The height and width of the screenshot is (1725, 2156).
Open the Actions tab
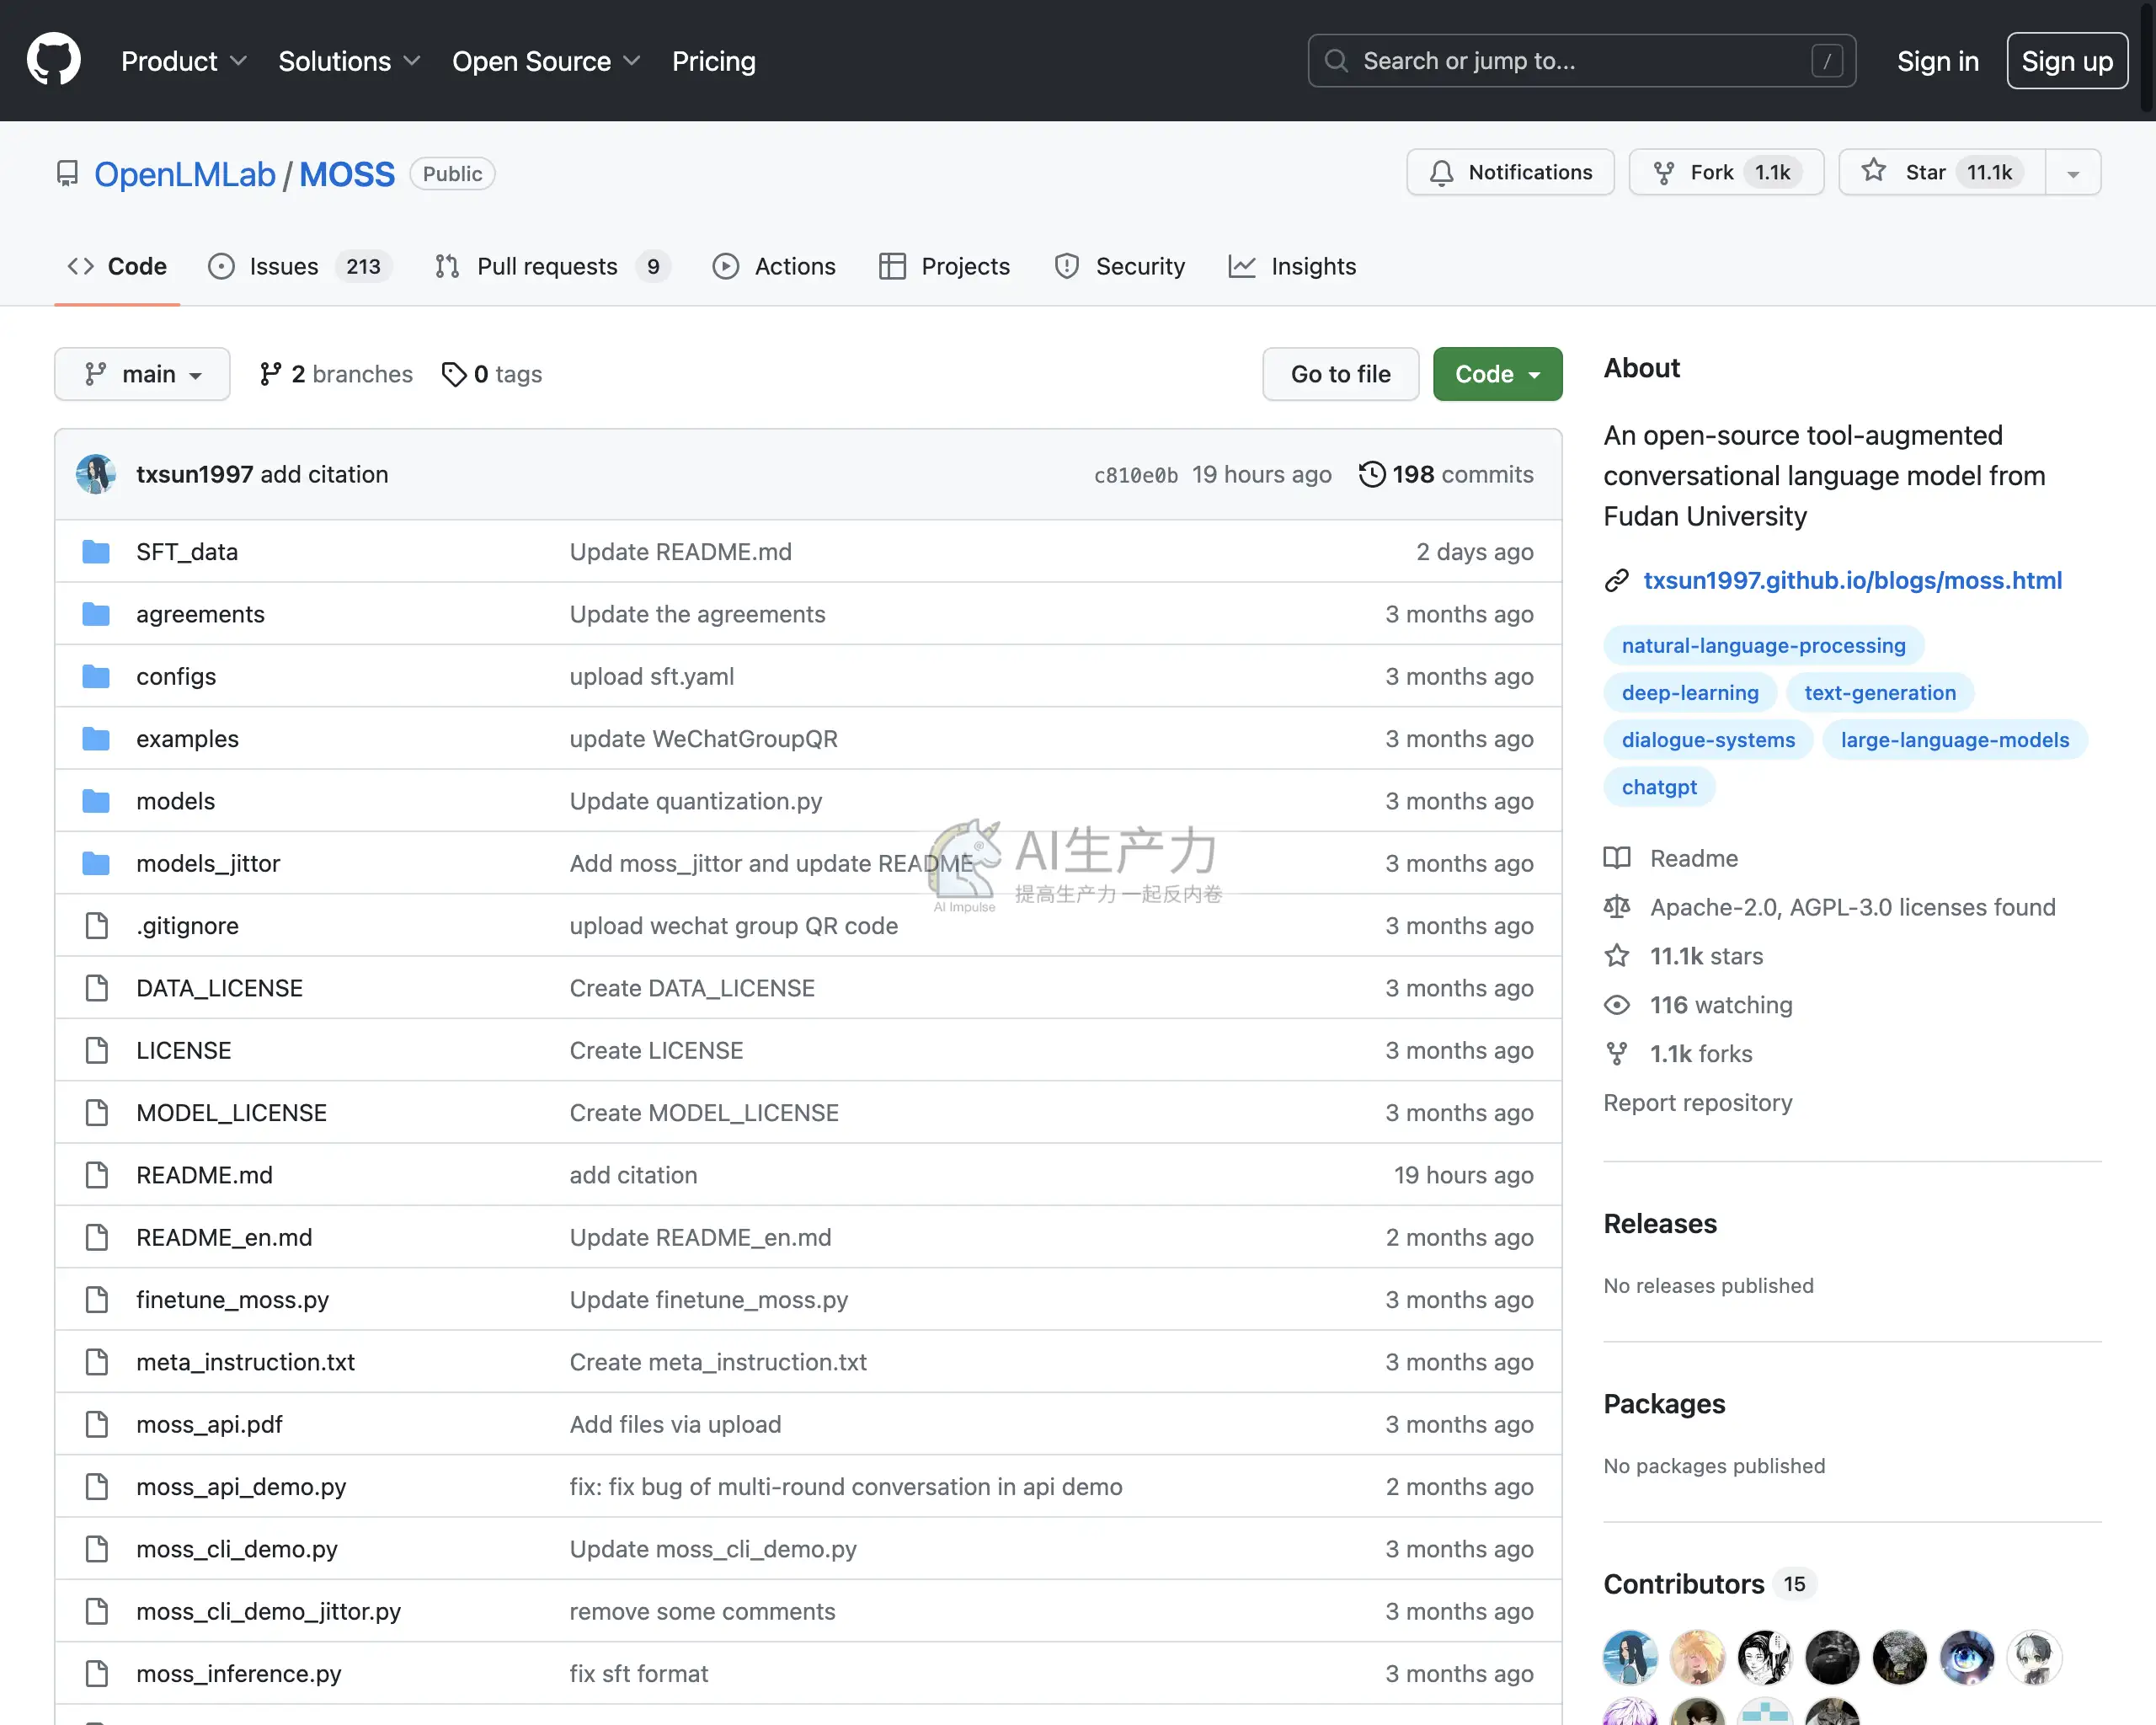774,266
